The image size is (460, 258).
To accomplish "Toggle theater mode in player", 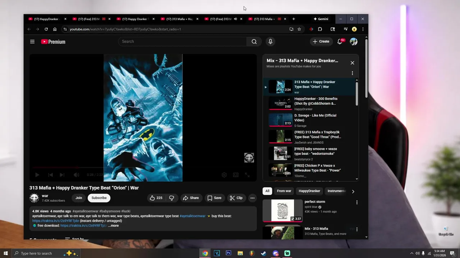I will pos(236,175).
